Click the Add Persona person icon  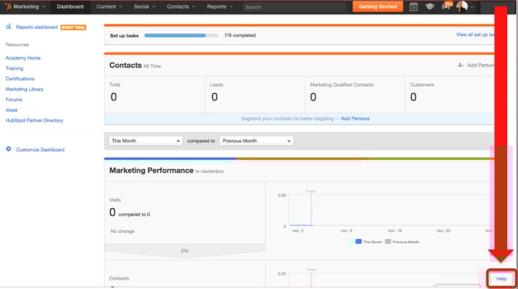click(460, 65)
